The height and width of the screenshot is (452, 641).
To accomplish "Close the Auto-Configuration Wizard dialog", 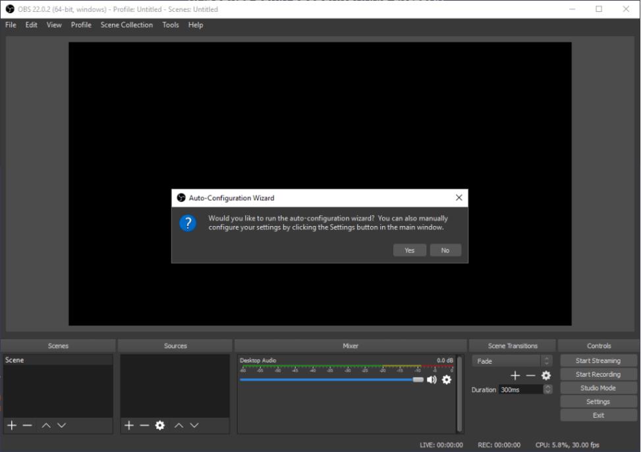I will pos(459,198).
